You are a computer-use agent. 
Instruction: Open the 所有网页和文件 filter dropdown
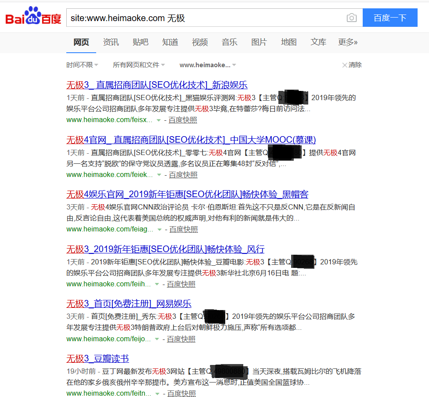tap(139, 65)
